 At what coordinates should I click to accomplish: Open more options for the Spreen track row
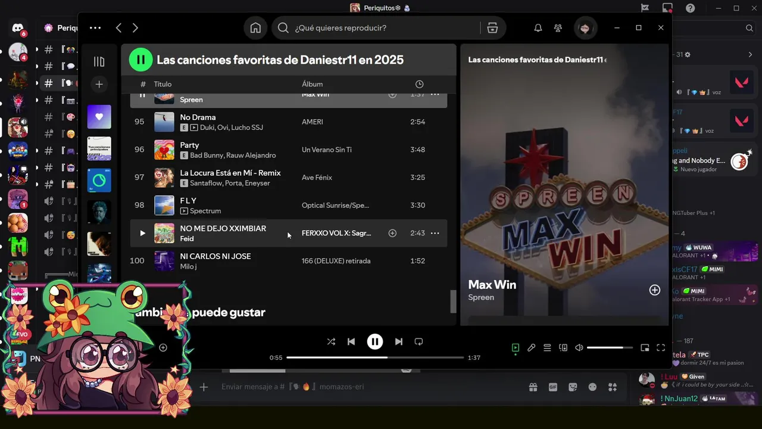435,95
